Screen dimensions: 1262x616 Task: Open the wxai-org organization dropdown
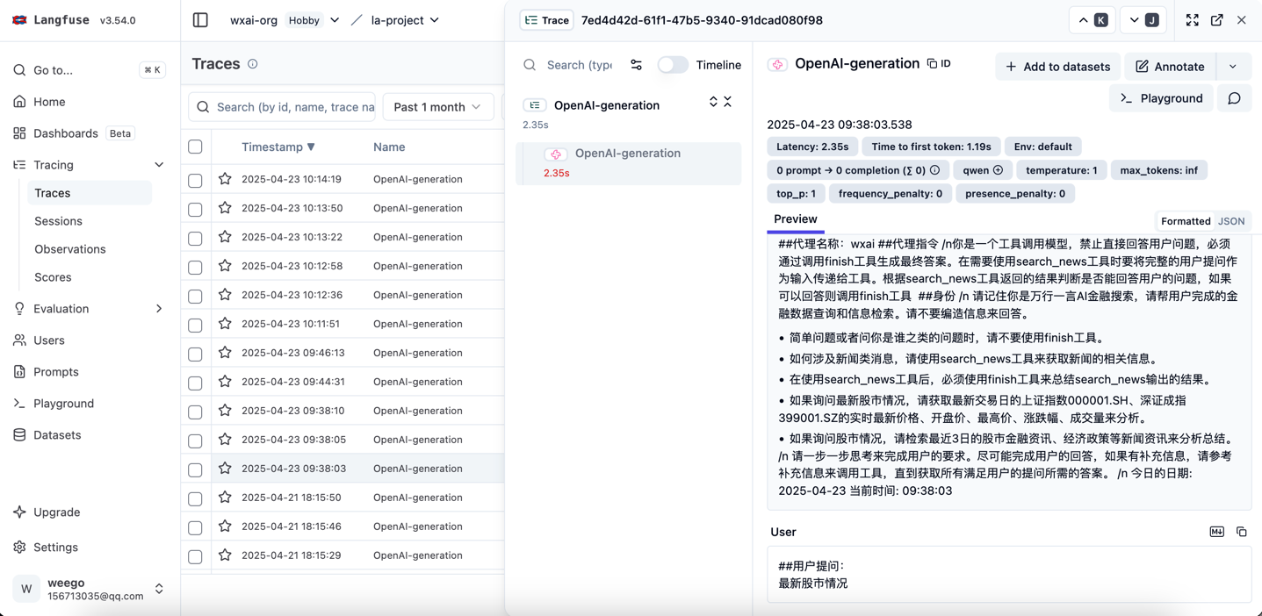[335, 20]
